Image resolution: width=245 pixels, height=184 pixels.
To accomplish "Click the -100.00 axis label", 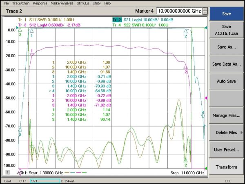I will point(9,165).
